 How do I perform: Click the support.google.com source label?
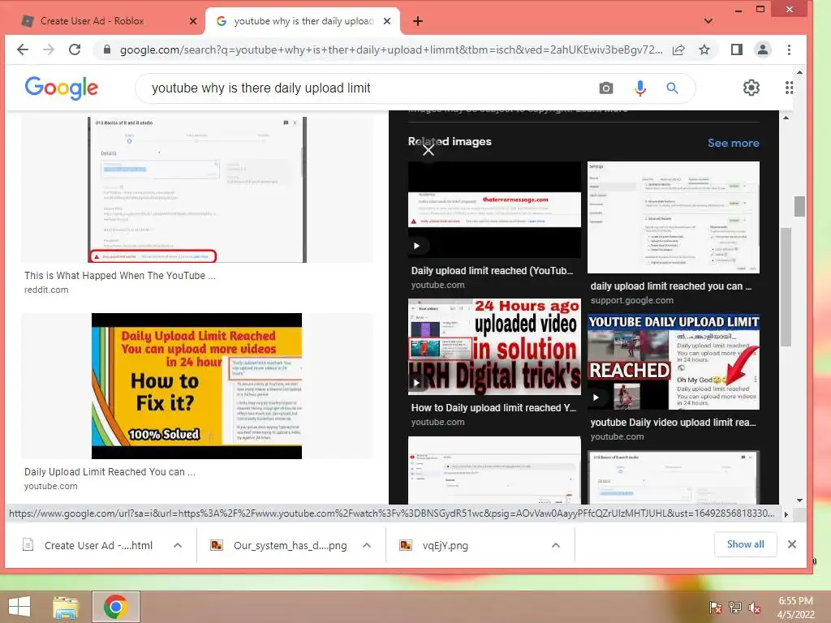point(631,300)
